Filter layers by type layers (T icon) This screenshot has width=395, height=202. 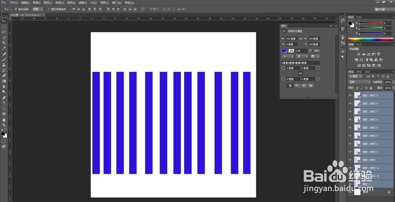[378, 76]
